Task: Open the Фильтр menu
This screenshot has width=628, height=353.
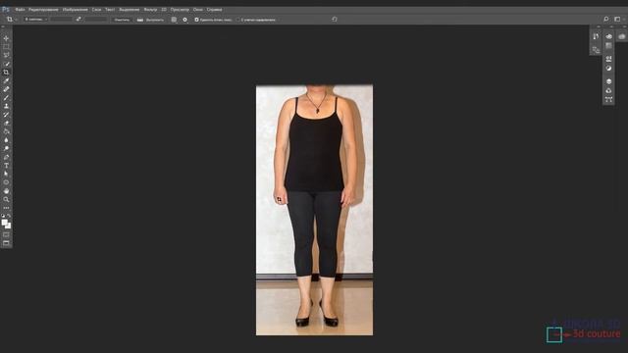Action: [150, 9]
